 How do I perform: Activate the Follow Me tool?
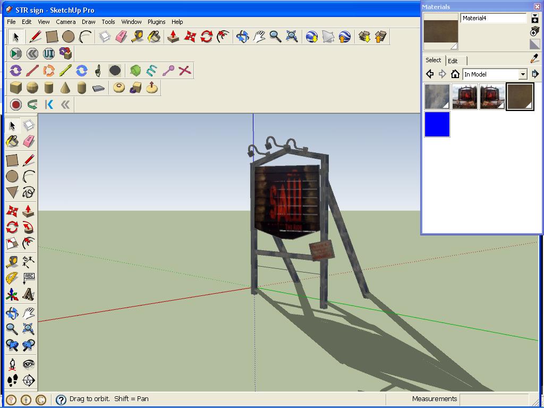(x=29, y=227)
